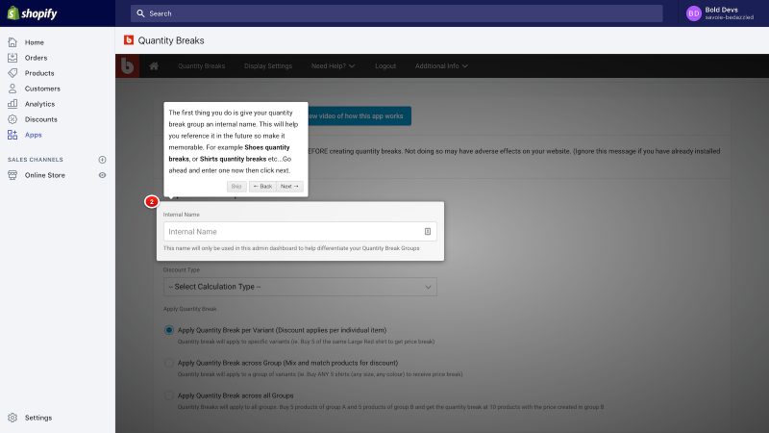The height and width of the screenshot is (433, 769).
Task: Click Back in the tutorial popup
Action: (262, 187)
